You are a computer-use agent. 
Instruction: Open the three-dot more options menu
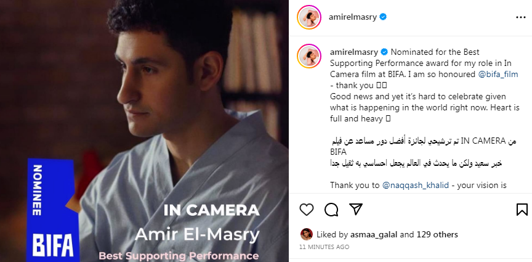pyautogui.click(x=520, y=17)
